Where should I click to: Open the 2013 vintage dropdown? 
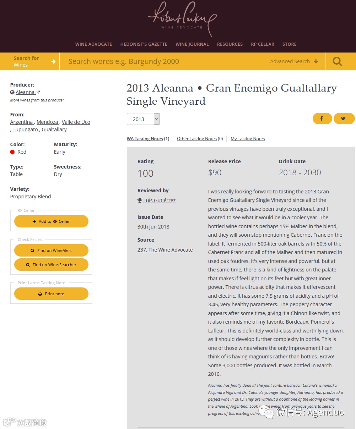tap(144, 119)
